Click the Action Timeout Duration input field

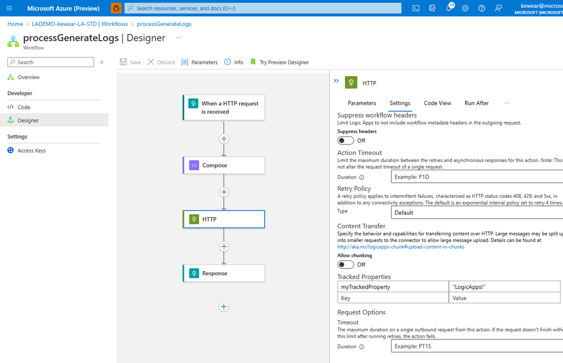[477, 176]
